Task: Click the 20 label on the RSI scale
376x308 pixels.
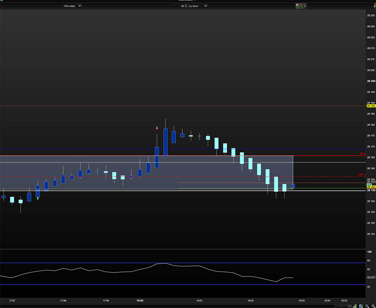Action: [x=368, y=287]
